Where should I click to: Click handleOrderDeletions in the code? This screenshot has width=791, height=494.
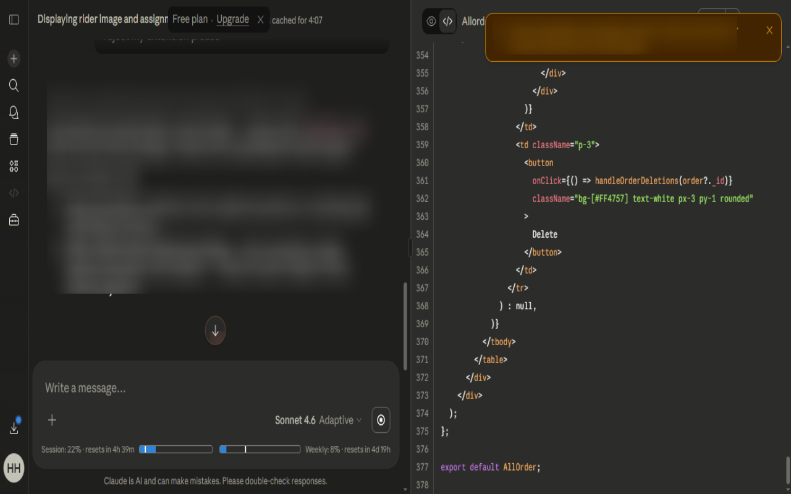[x=637, y=180]
